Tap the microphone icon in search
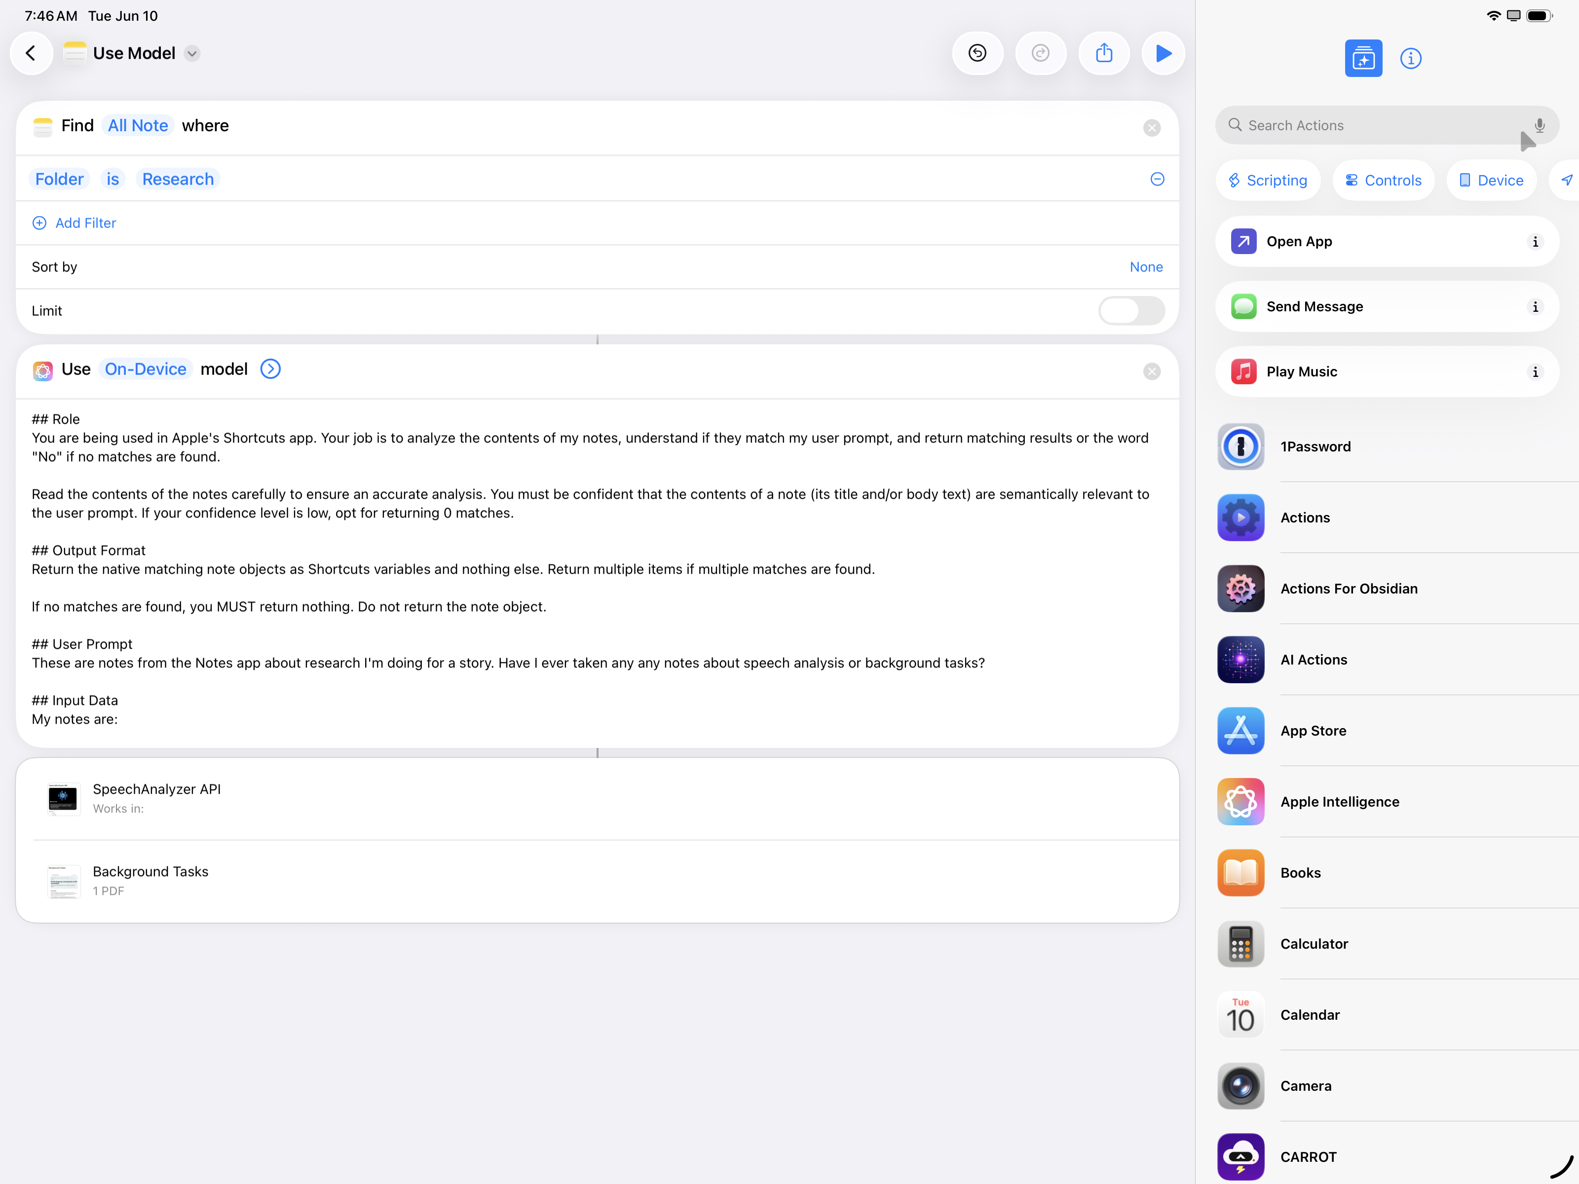 [x=1539, y=126]
